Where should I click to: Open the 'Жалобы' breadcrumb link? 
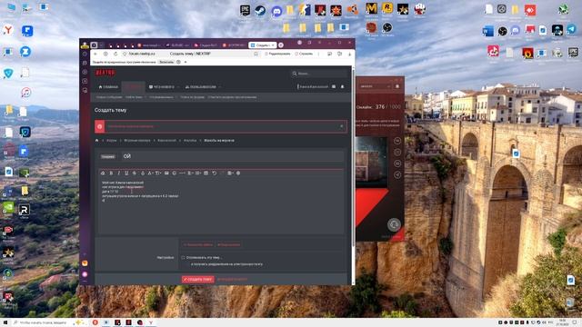pos(190,141)
